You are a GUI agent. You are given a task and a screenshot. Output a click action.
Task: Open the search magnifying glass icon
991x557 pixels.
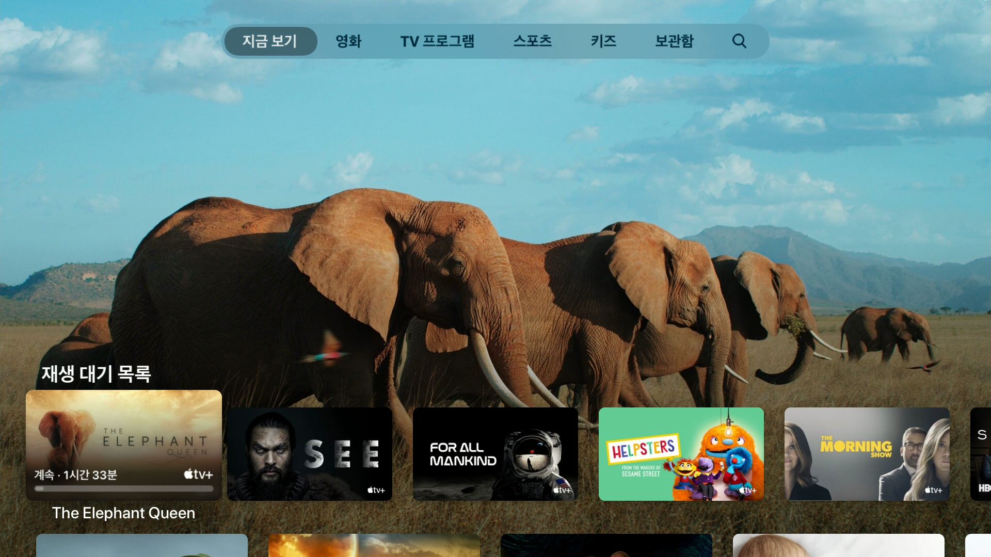pos(739,41)
